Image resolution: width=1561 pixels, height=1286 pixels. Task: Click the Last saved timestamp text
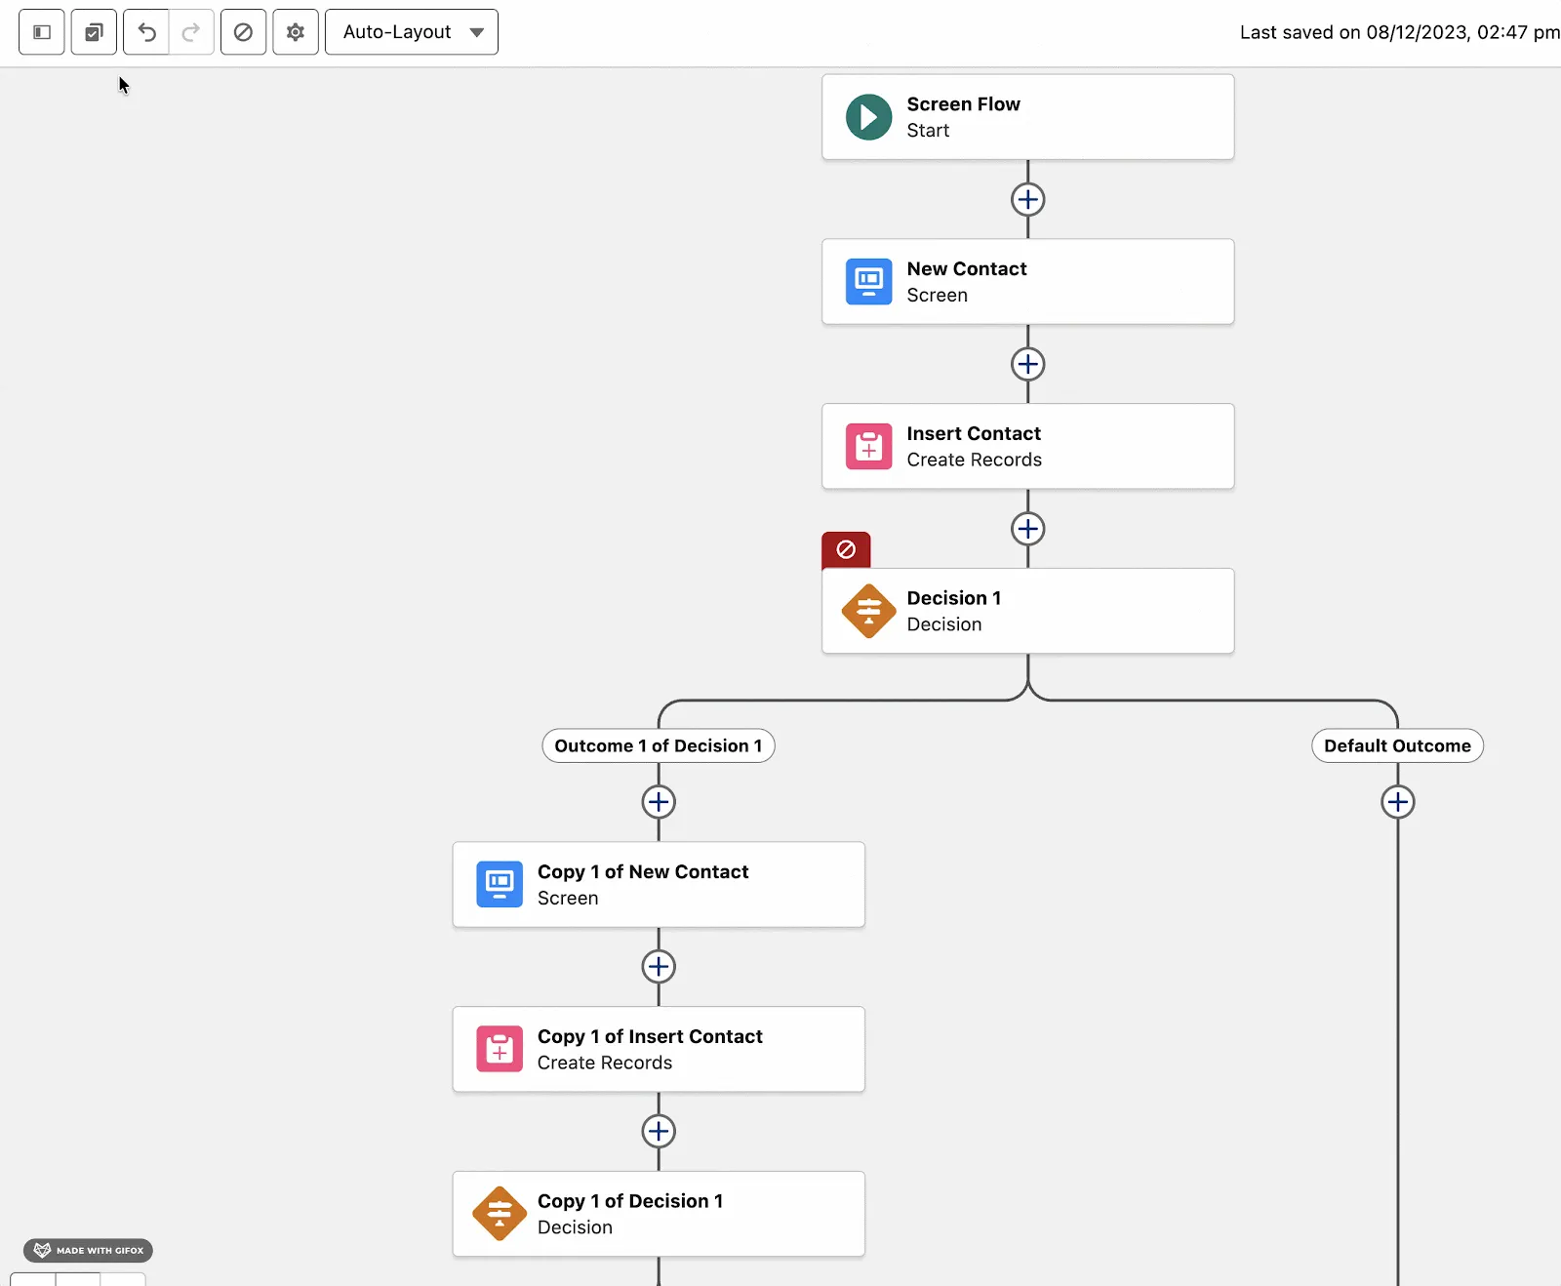pos(1400,32)
